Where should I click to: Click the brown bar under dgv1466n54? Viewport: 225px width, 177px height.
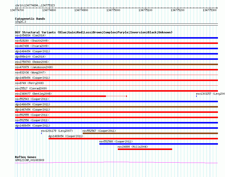(x=116, y=107)
